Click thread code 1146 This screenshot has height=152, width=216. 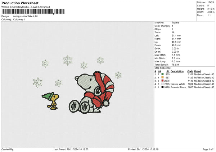pyautogui.click(x=190, y=81)
